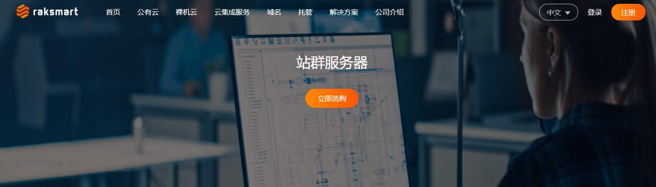Open the 公有云 menu

tap(148, 12)
